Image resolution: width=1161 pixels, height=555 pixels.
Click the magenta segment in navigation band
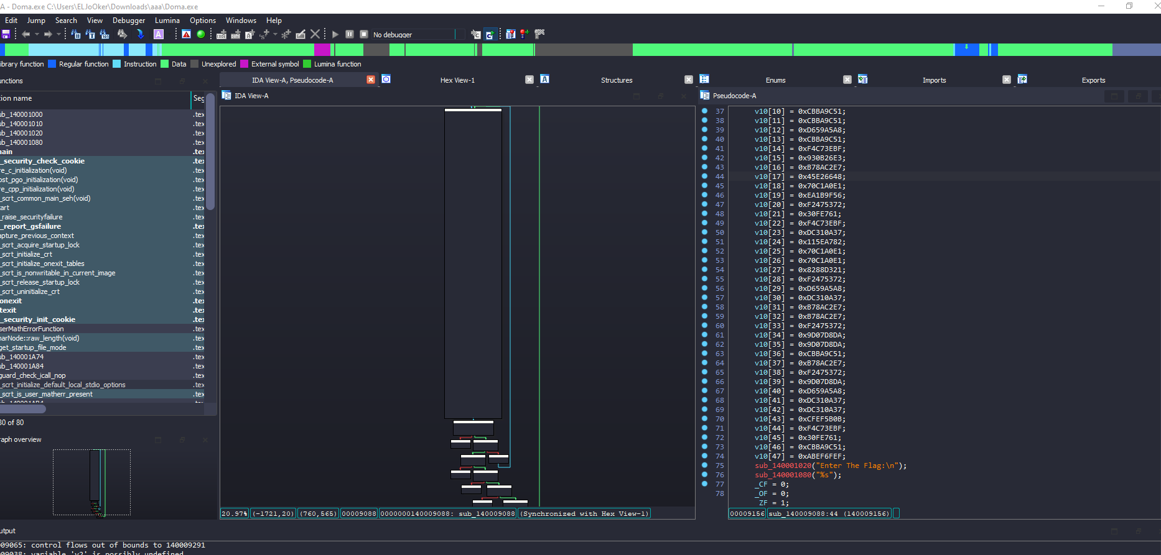coord(322,50)
